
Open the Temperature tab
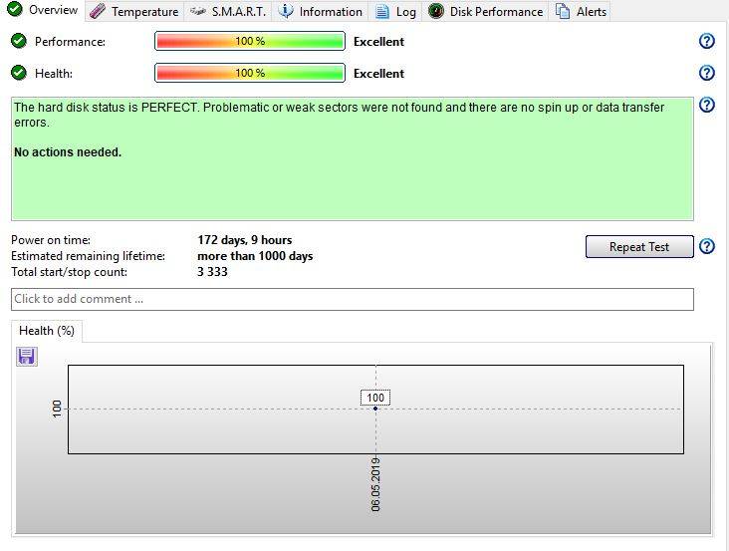click(134, 11)
